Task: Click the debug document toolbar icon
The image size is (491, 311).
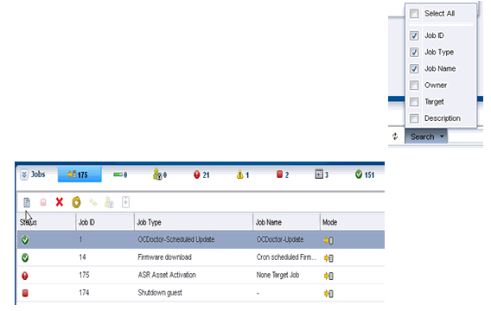Action: click(125, 202)
